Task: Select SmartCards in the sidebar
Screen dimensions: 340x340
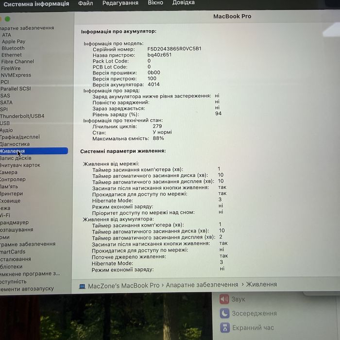Action: [x=13, y=252]
